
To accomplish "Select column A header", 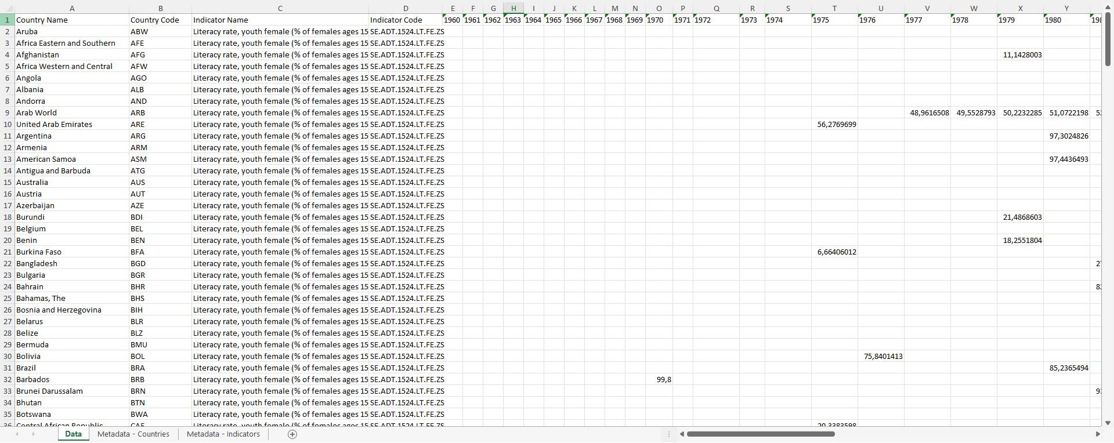I will pyautogui.click(x=72, y=8).
